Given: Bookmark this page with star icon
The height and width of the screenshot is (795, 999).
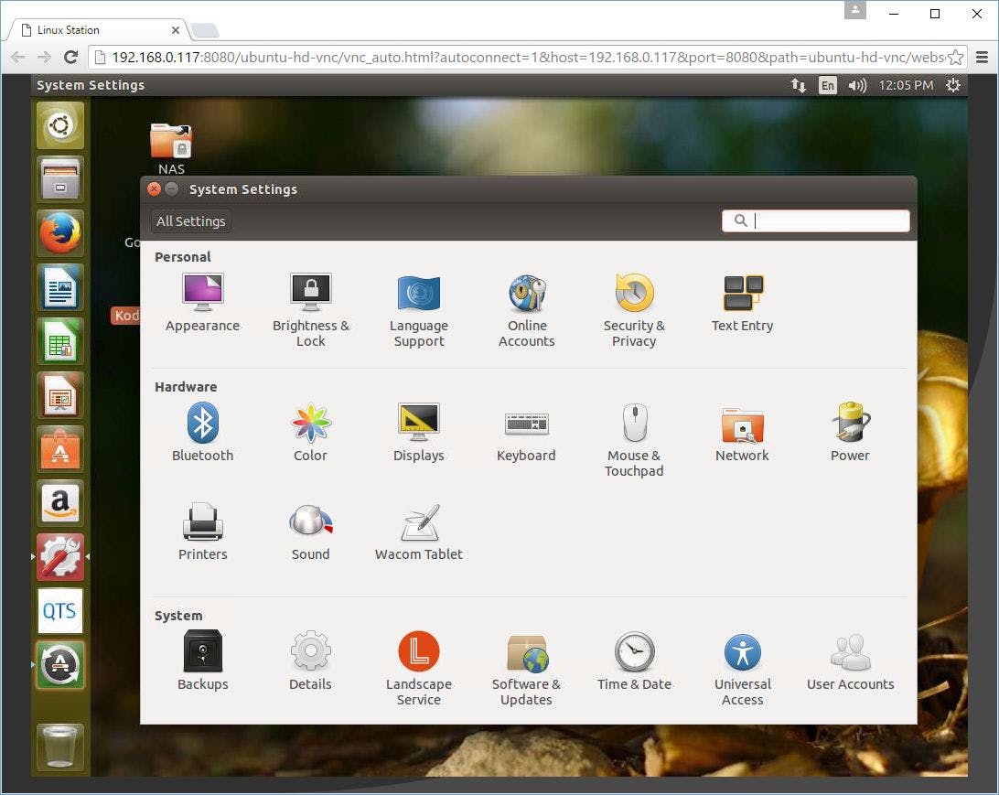Looking at the screenshot, I should pos(956,58).
